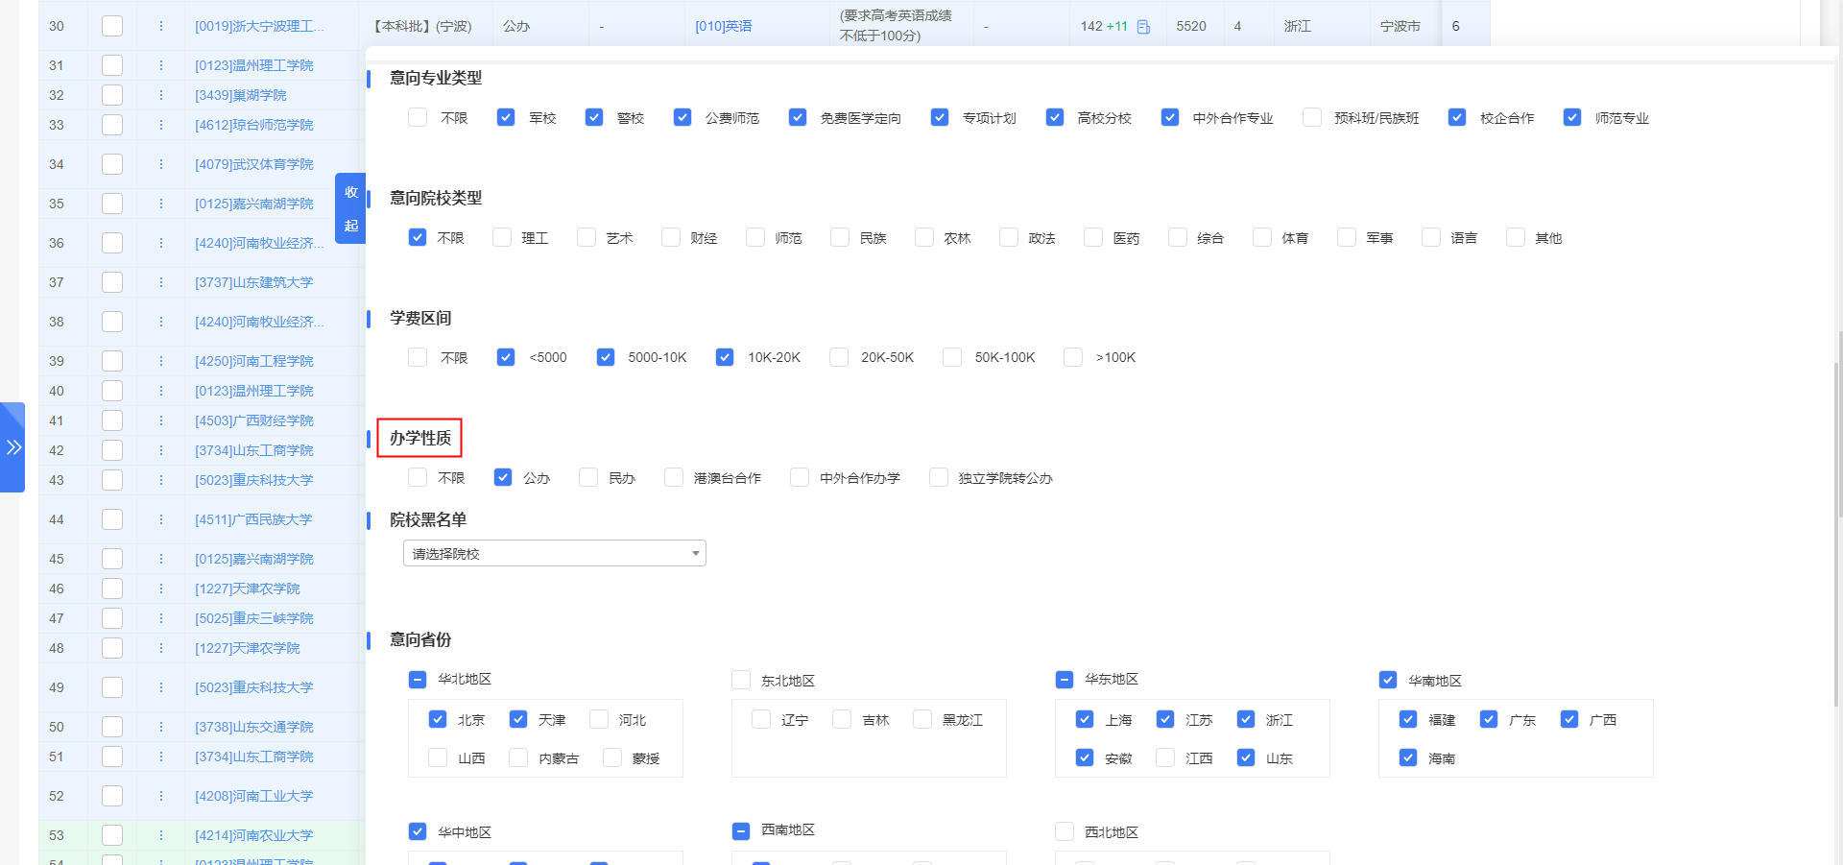Image resolution: width=1843 pixels, height=865 pixels.
Task: Open the three-dot menu for 浙大宁波理工 row
Action: (x=160, y=26)
